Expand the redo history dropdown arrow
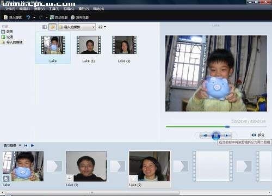Viewport: 272px width, 196px height. 46,17
